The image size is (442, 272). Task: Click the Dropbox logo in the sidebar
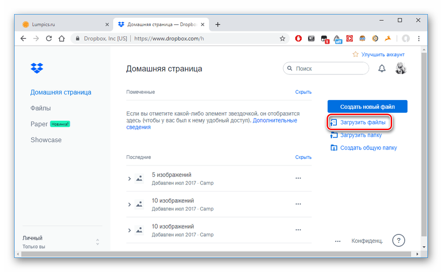pos(37,68)
